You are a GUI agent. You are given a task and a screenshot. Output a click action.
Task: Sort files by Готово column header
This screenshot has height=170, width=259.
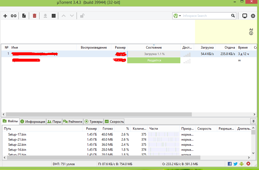click(107, 129)
